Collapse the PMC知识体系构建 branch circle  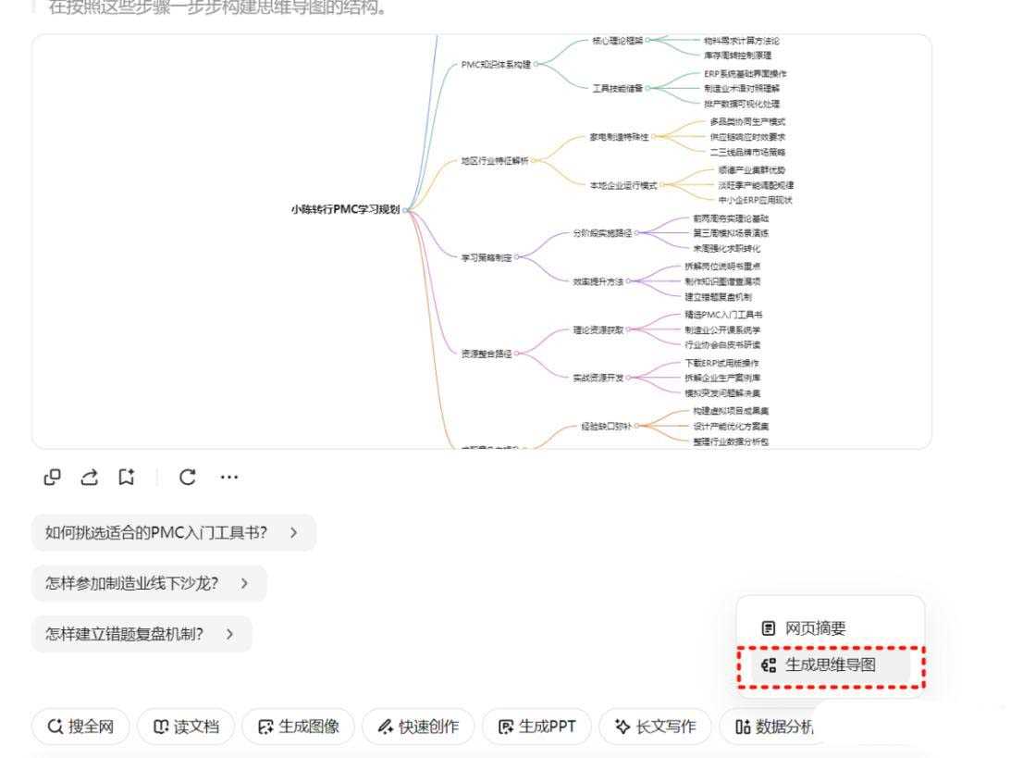[x=536, y=65]
